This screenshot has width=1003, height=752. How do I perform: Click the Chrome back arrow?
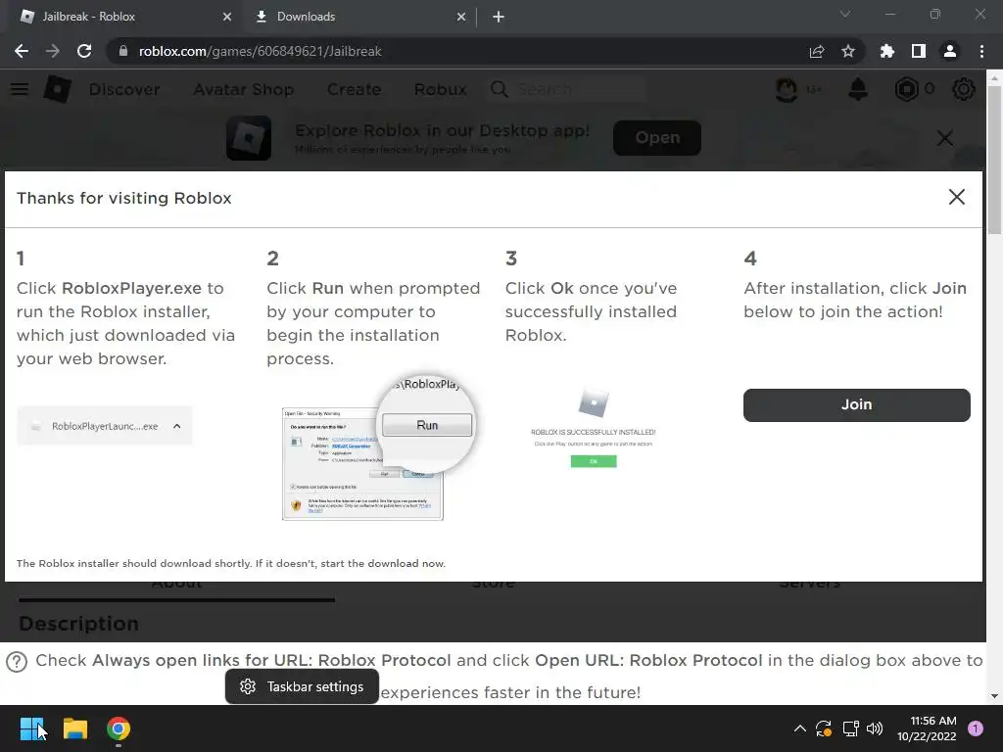coord(22,51)
